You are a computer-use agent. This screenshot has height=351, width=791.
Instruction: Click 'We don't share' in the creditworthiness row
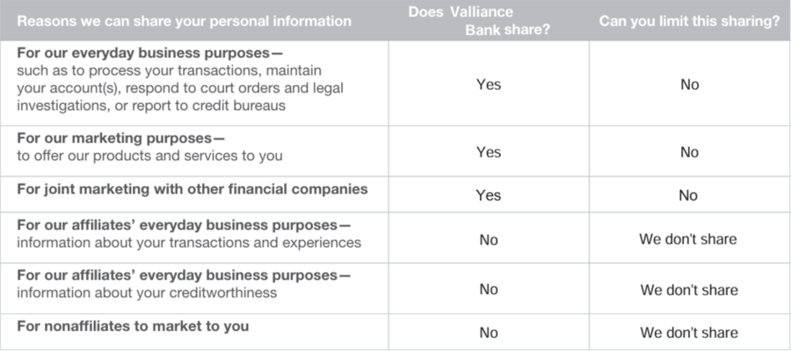coord(689,290)
